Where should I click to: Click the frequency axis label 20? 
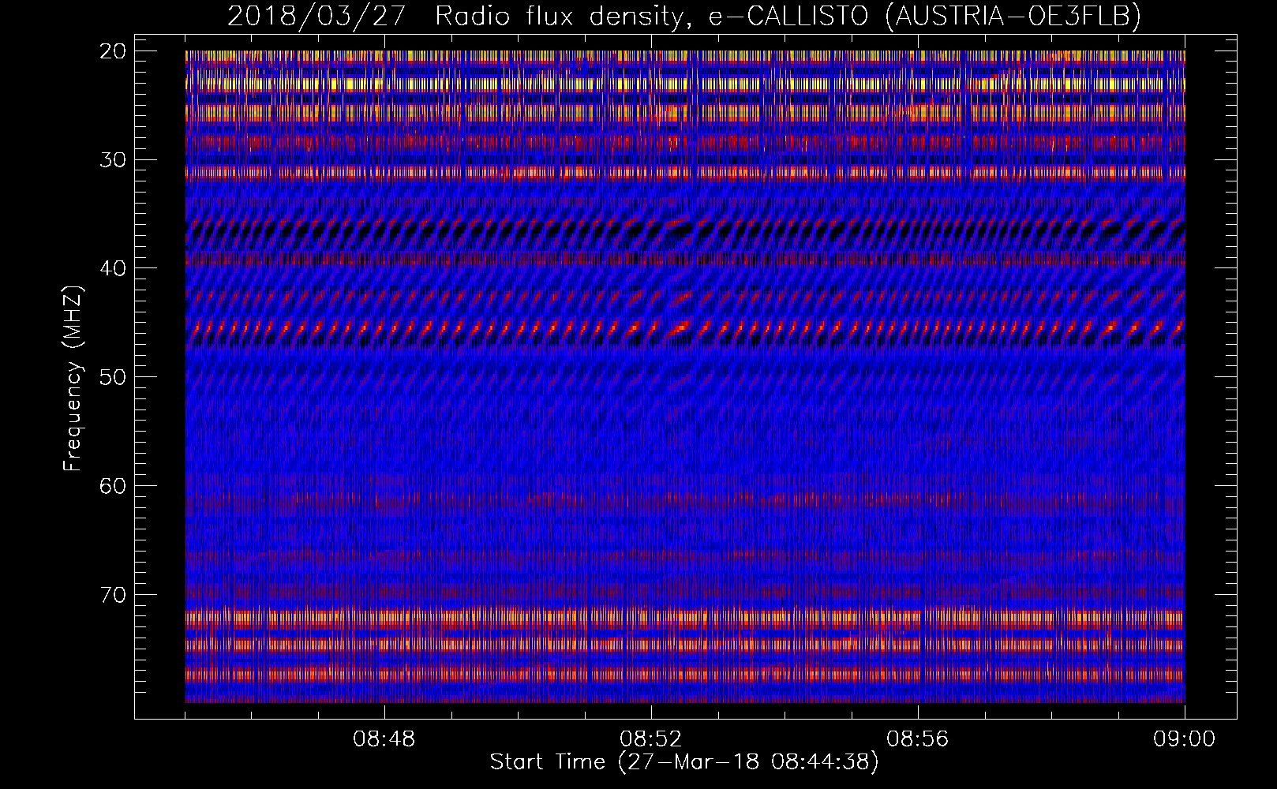pos(113,51)
